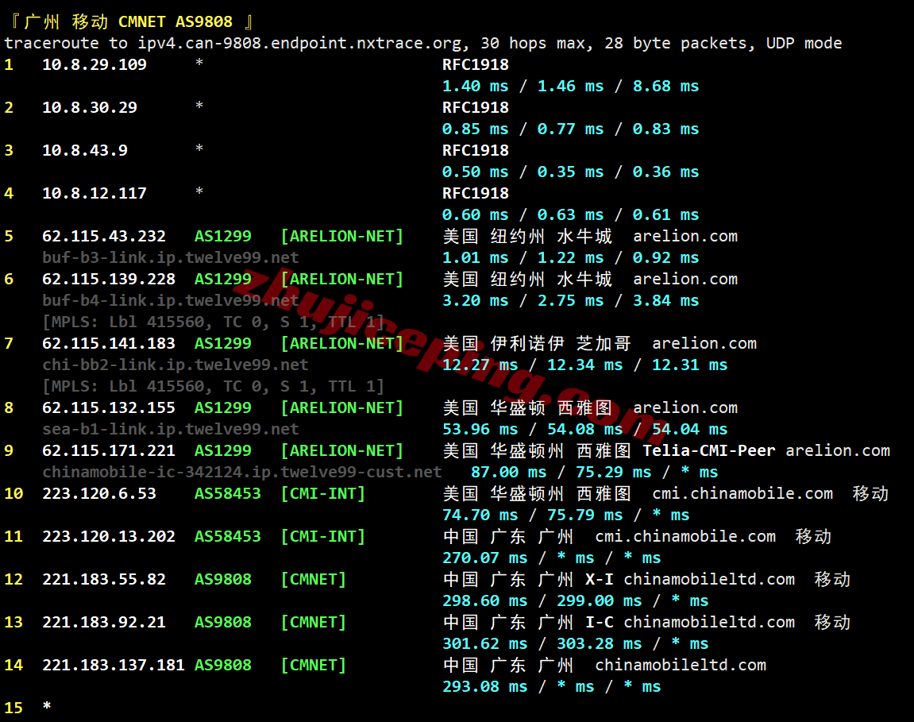
Task: Click IP address 10.8.43.9
Action: (85, 150)
